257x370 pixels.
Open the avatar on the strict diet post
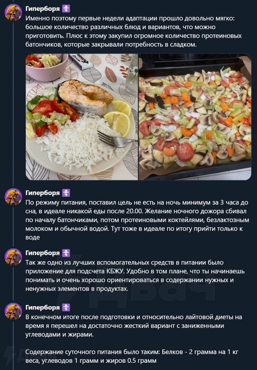tap(13, 311)
